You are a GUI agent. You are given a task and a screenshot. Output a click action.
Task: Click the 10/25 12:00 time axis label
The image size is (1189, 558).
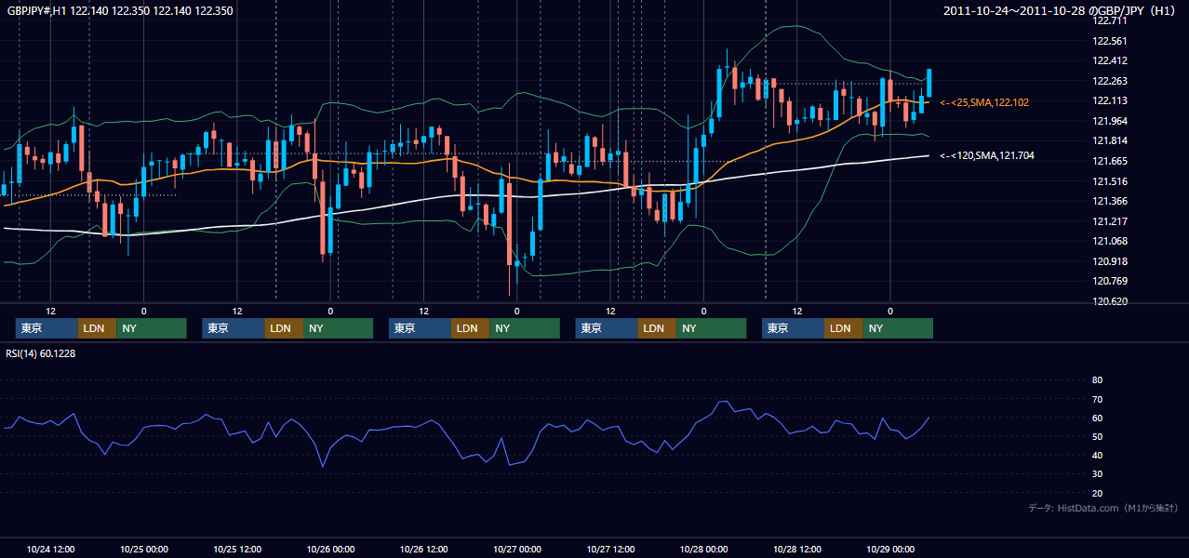coord(237,549)
